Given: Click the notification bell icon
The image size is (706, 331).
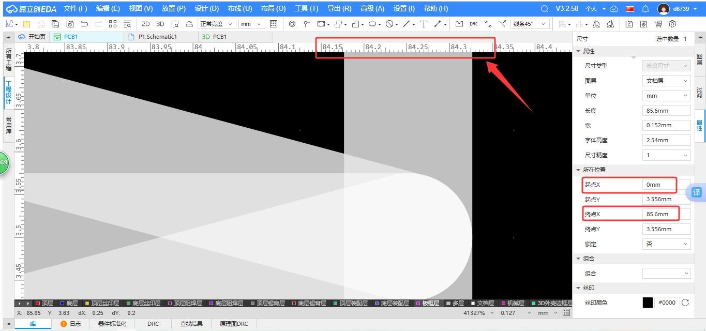Looking at the screenshot, I should pos(645,9).
